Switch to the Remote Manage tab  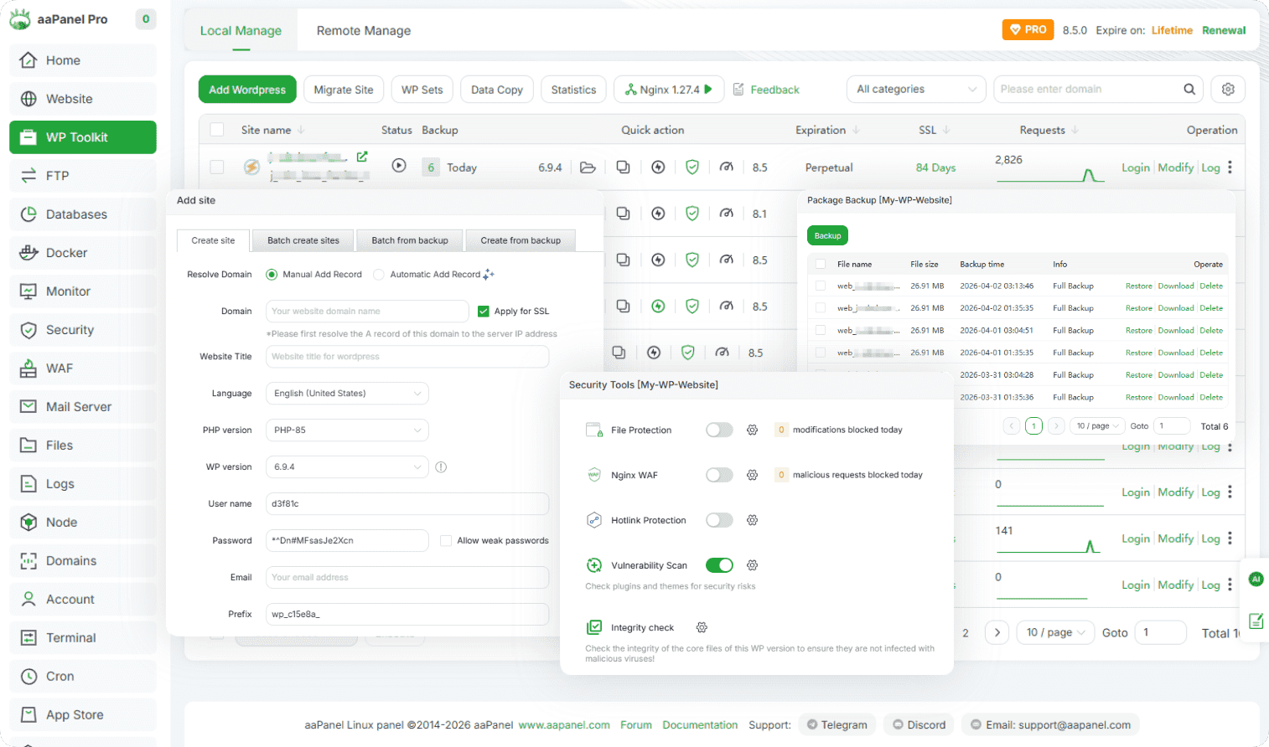[x=363, y=31]
